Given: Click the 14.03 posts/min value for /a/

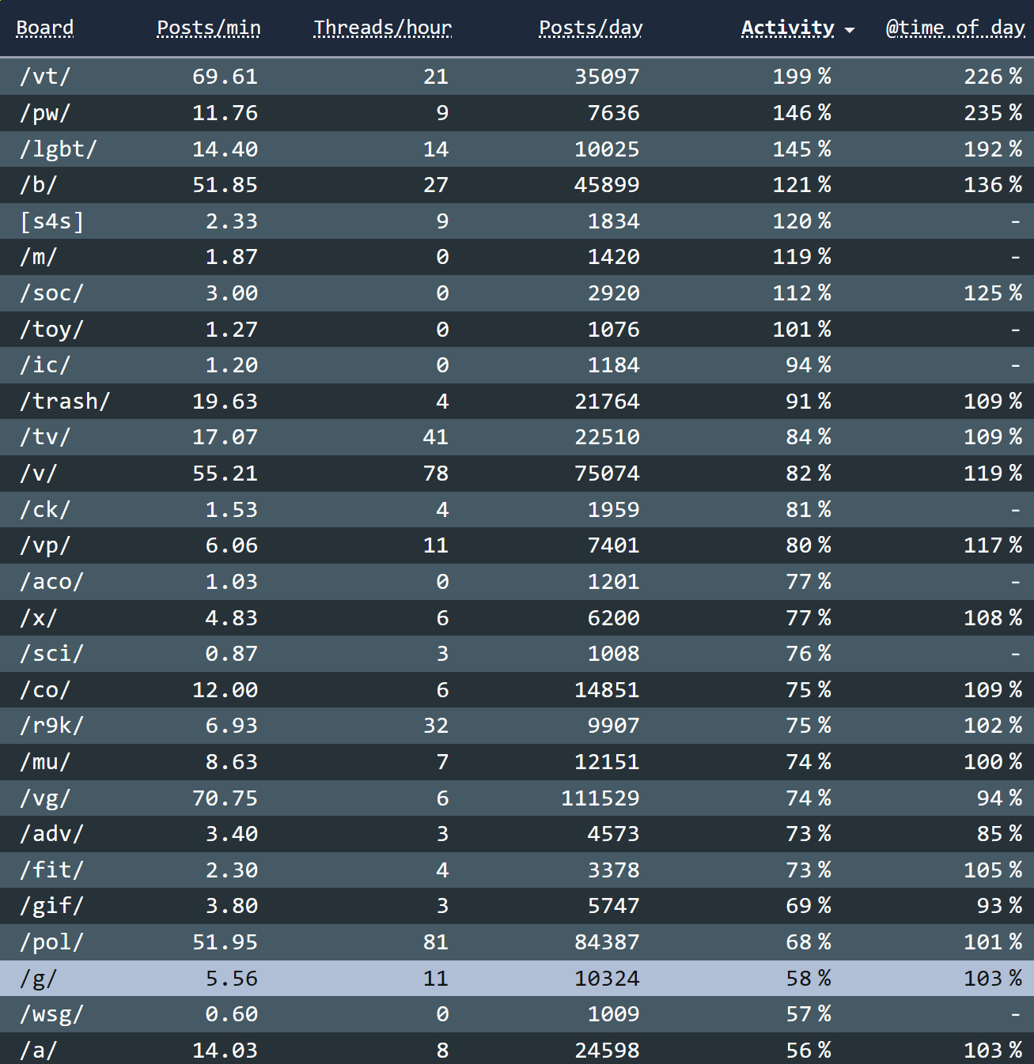Looking at the screenshot, I should point(225,1051).
